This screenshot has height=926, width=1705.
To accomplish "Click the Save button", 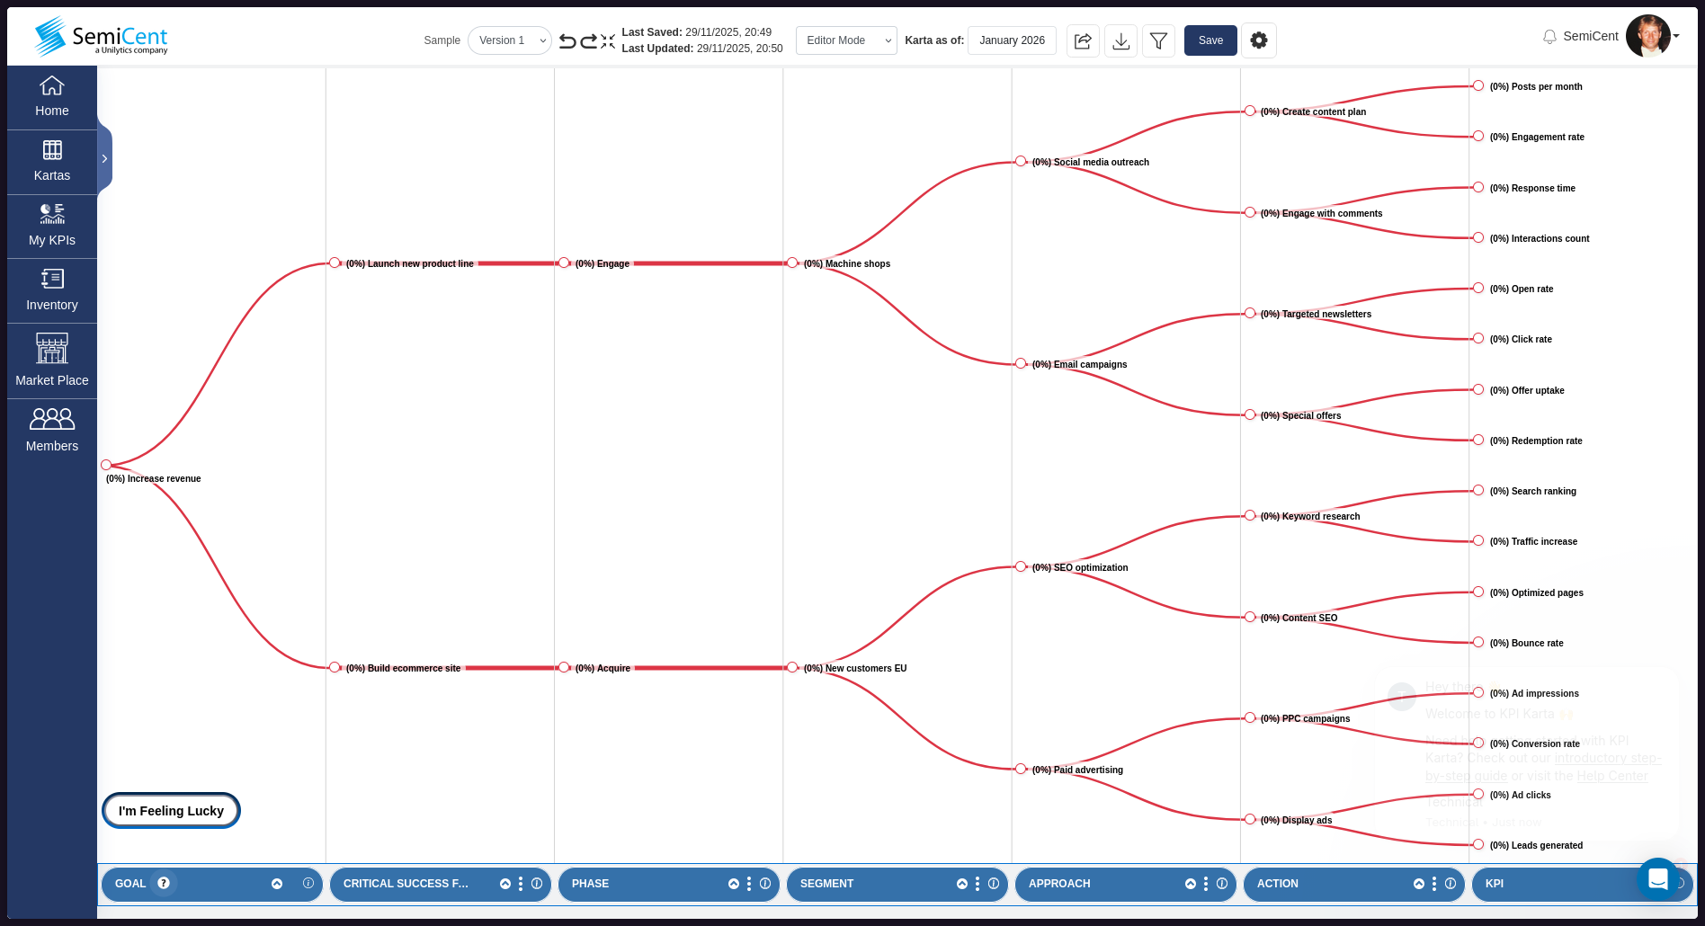I will [1210, 40].
